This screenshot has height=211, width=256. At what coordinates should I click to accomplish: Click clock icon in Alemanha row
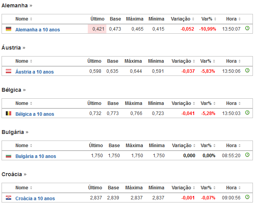[247, 29]
